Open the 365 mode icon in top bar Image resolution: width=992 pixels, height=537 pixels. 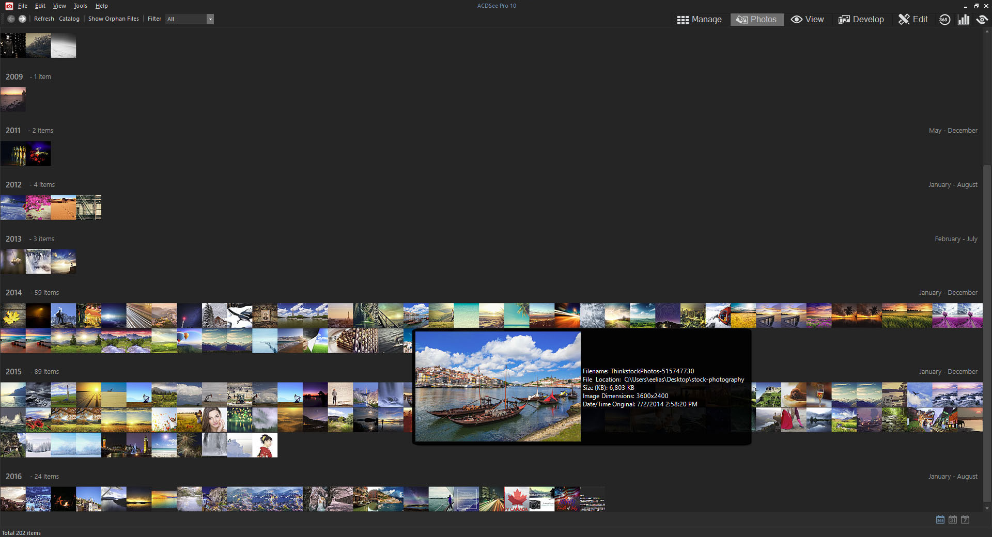click(944, 20)
